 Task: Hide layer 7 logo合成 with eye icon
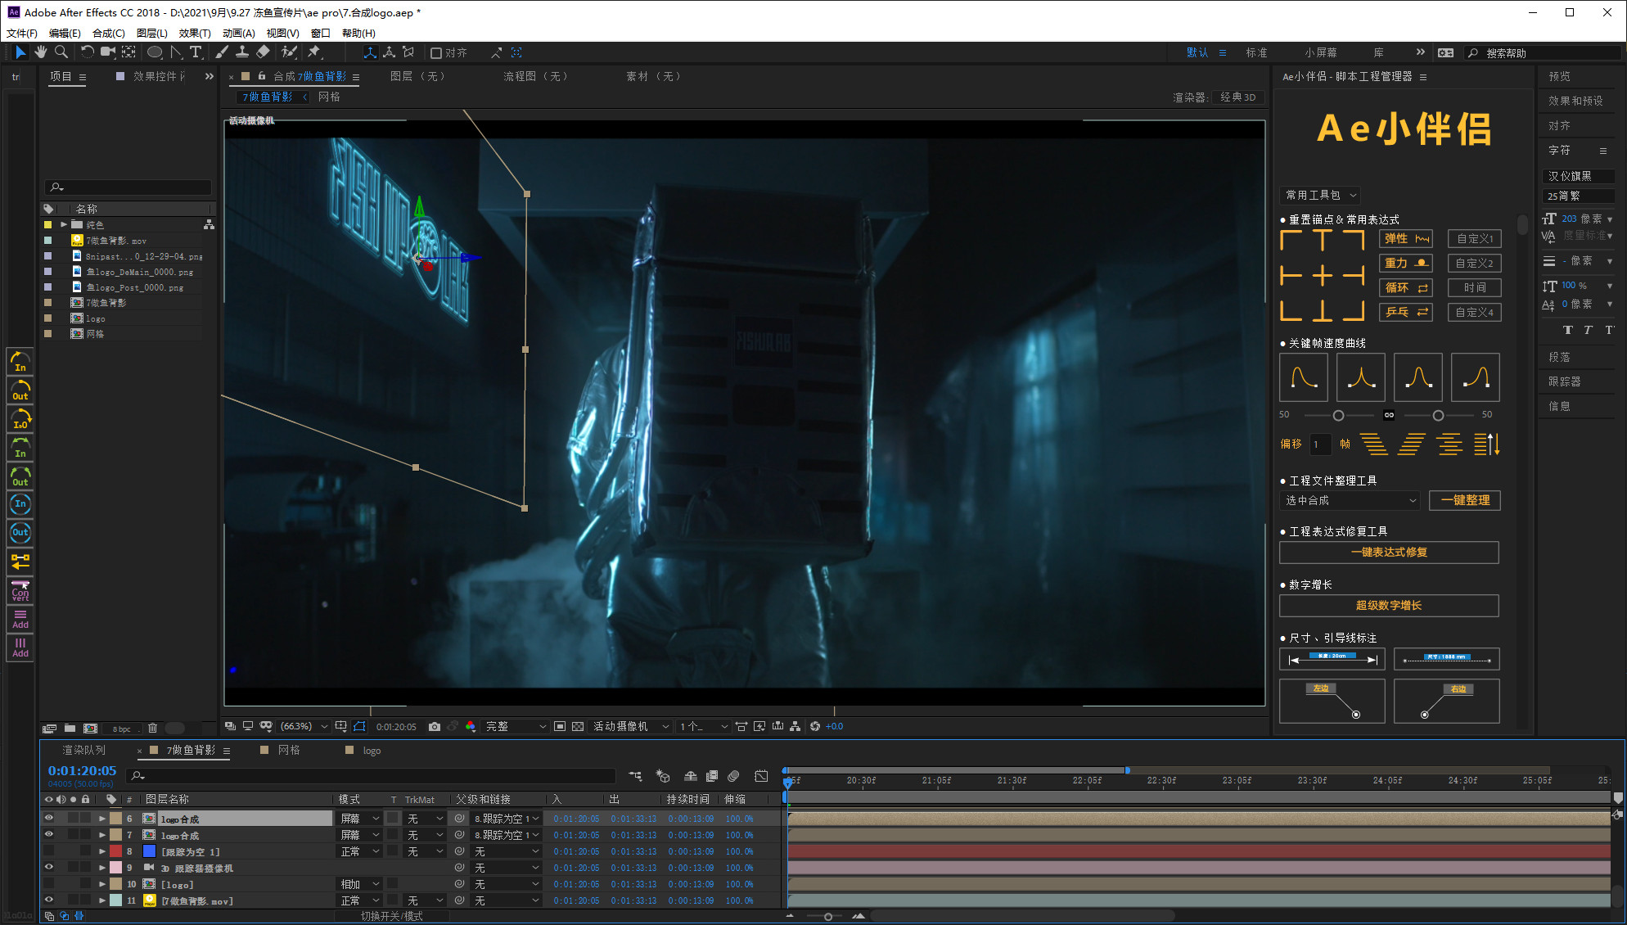[48, 835]
